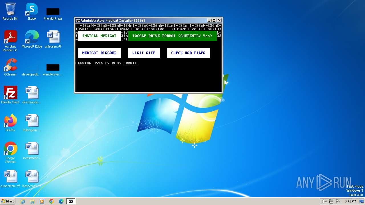Open Windows Explorer from taskbar
365x205 pixels.
coord(32,201)
